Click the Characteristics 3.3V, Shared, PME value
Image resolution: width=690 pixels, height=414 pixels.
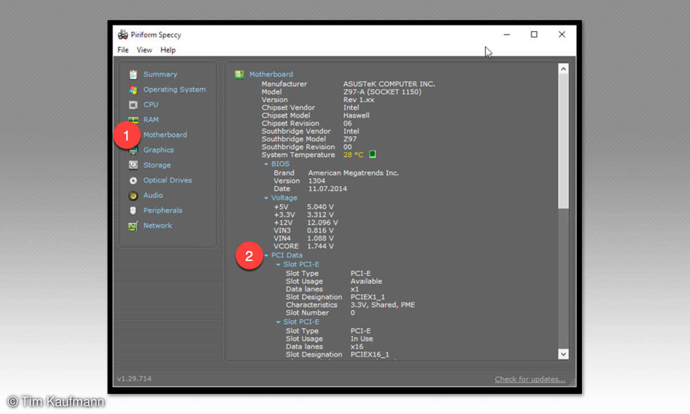coord(383,305)
